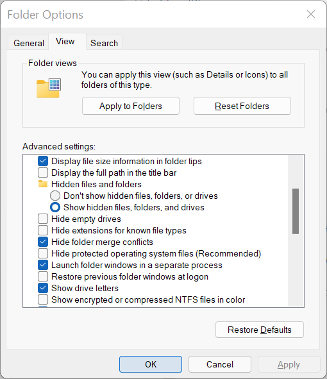Select Don't show hidden files, folders, or drives
Screen dimensions: 327x379
(x=55, y=196)
